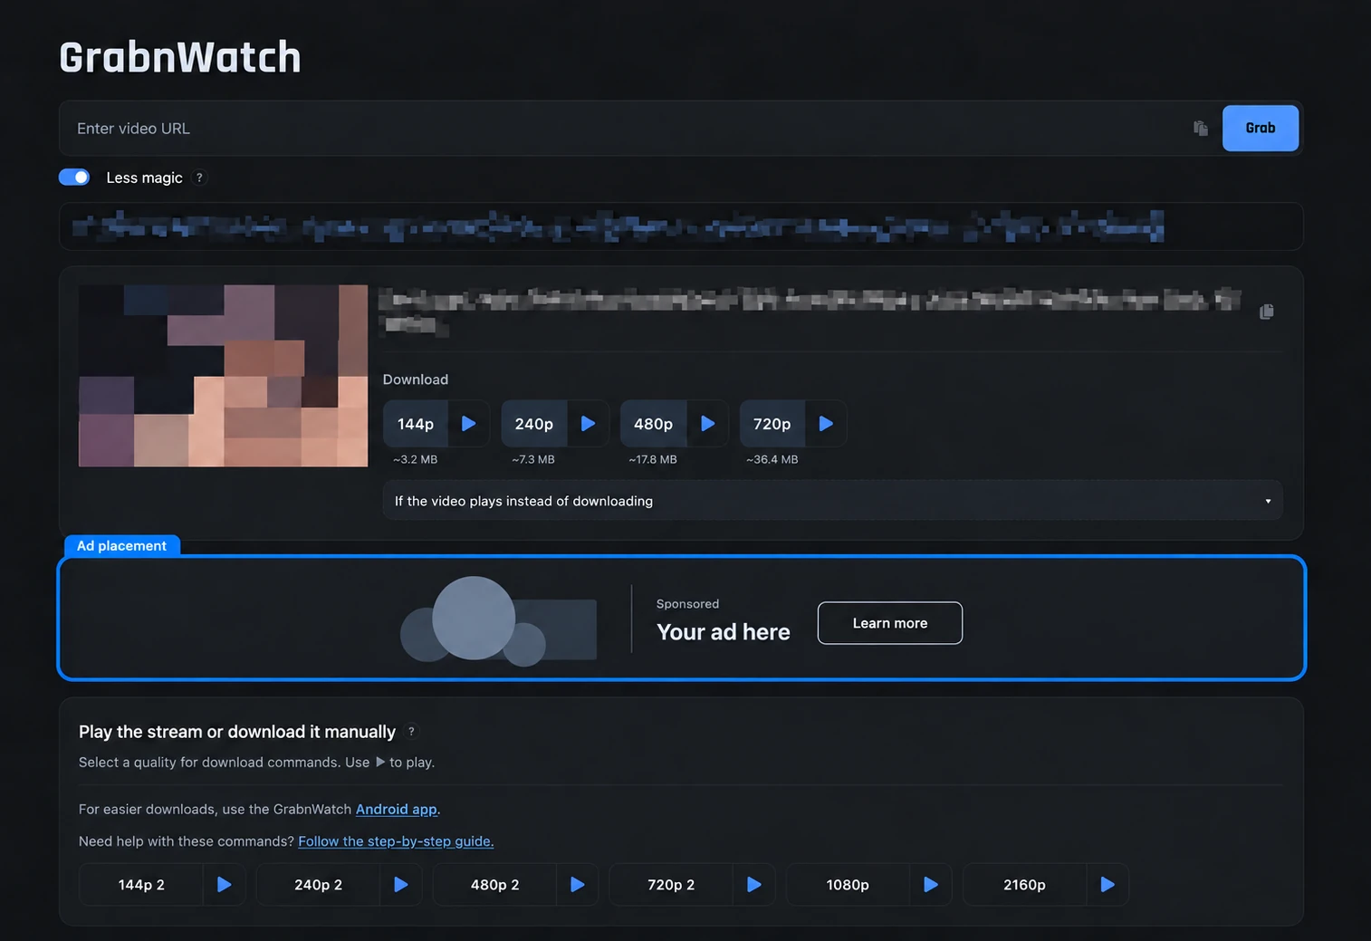Copy the video title with copy icon
This screenshot has width=1371, height=941.
tap(1267, 312)
